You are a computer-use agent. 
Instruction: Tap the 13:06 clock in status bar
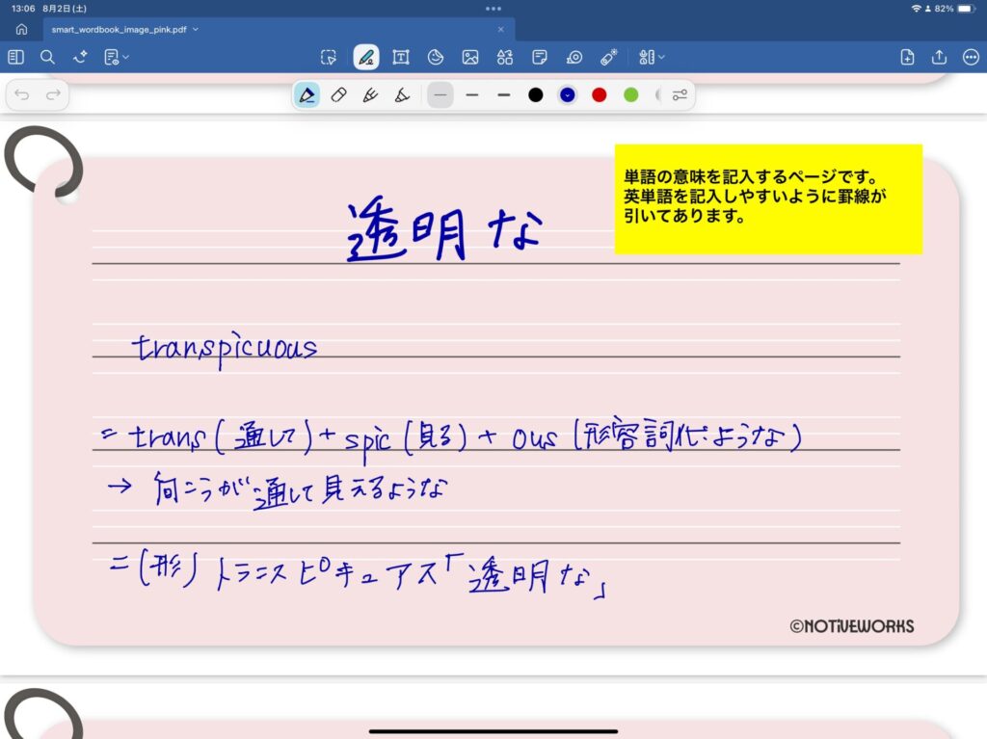click(23, 9)
